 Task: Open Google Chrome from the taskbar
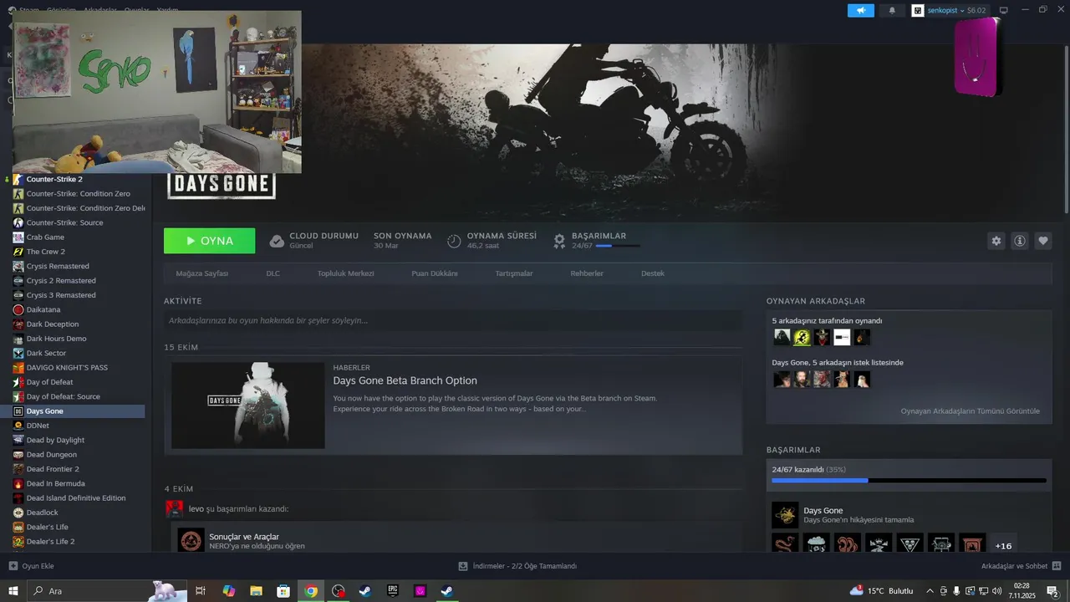(311, 590)
